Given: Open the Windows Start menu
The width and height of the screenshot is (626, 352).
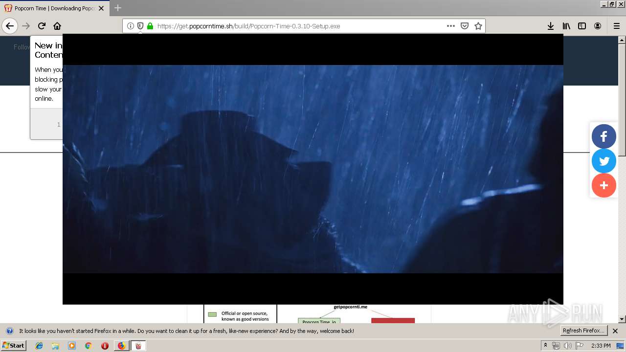Looking at the screenshot, I should click(13, 346).
